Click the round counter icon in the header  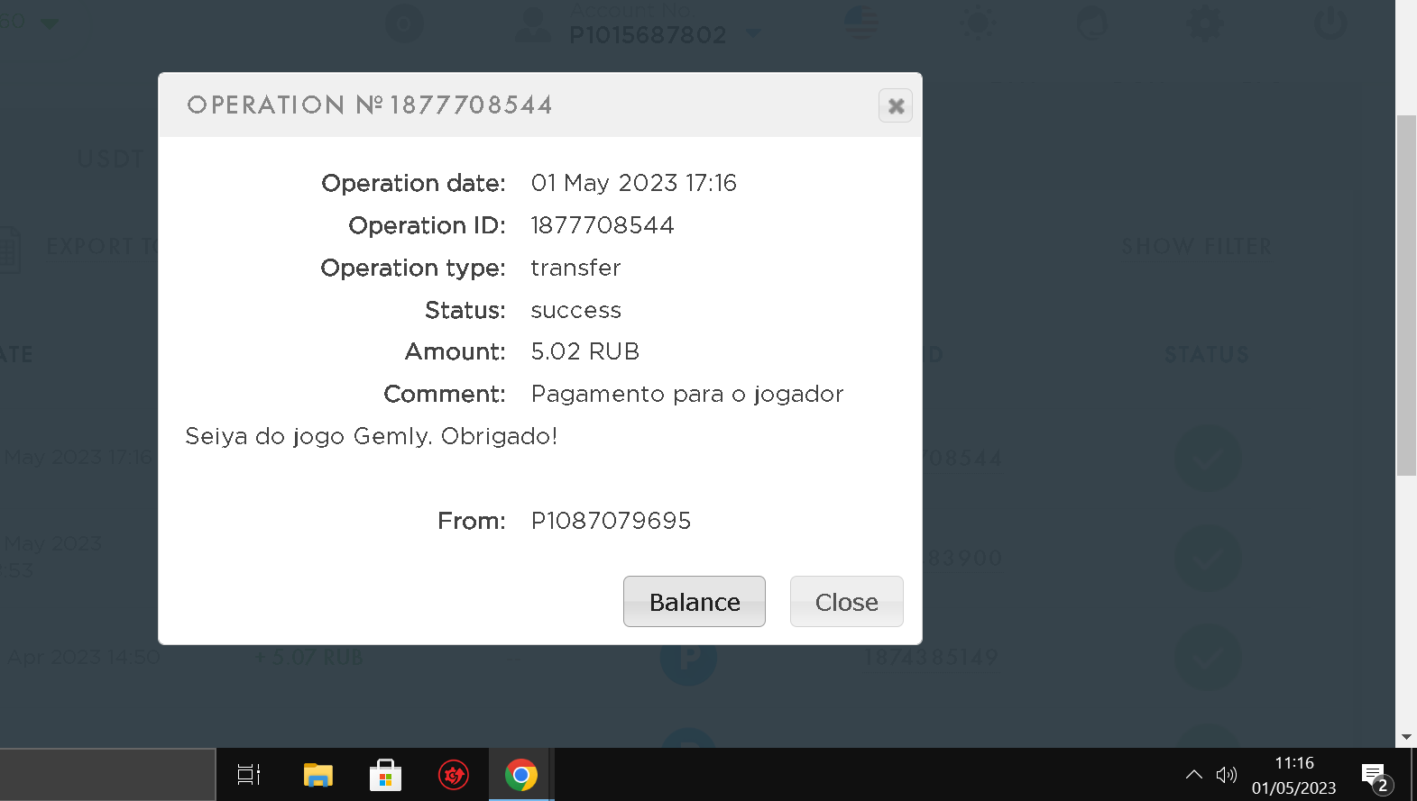(404, 24)
